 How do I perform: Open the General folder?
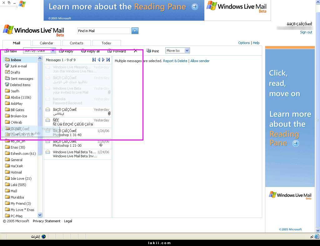pos(14,160)
